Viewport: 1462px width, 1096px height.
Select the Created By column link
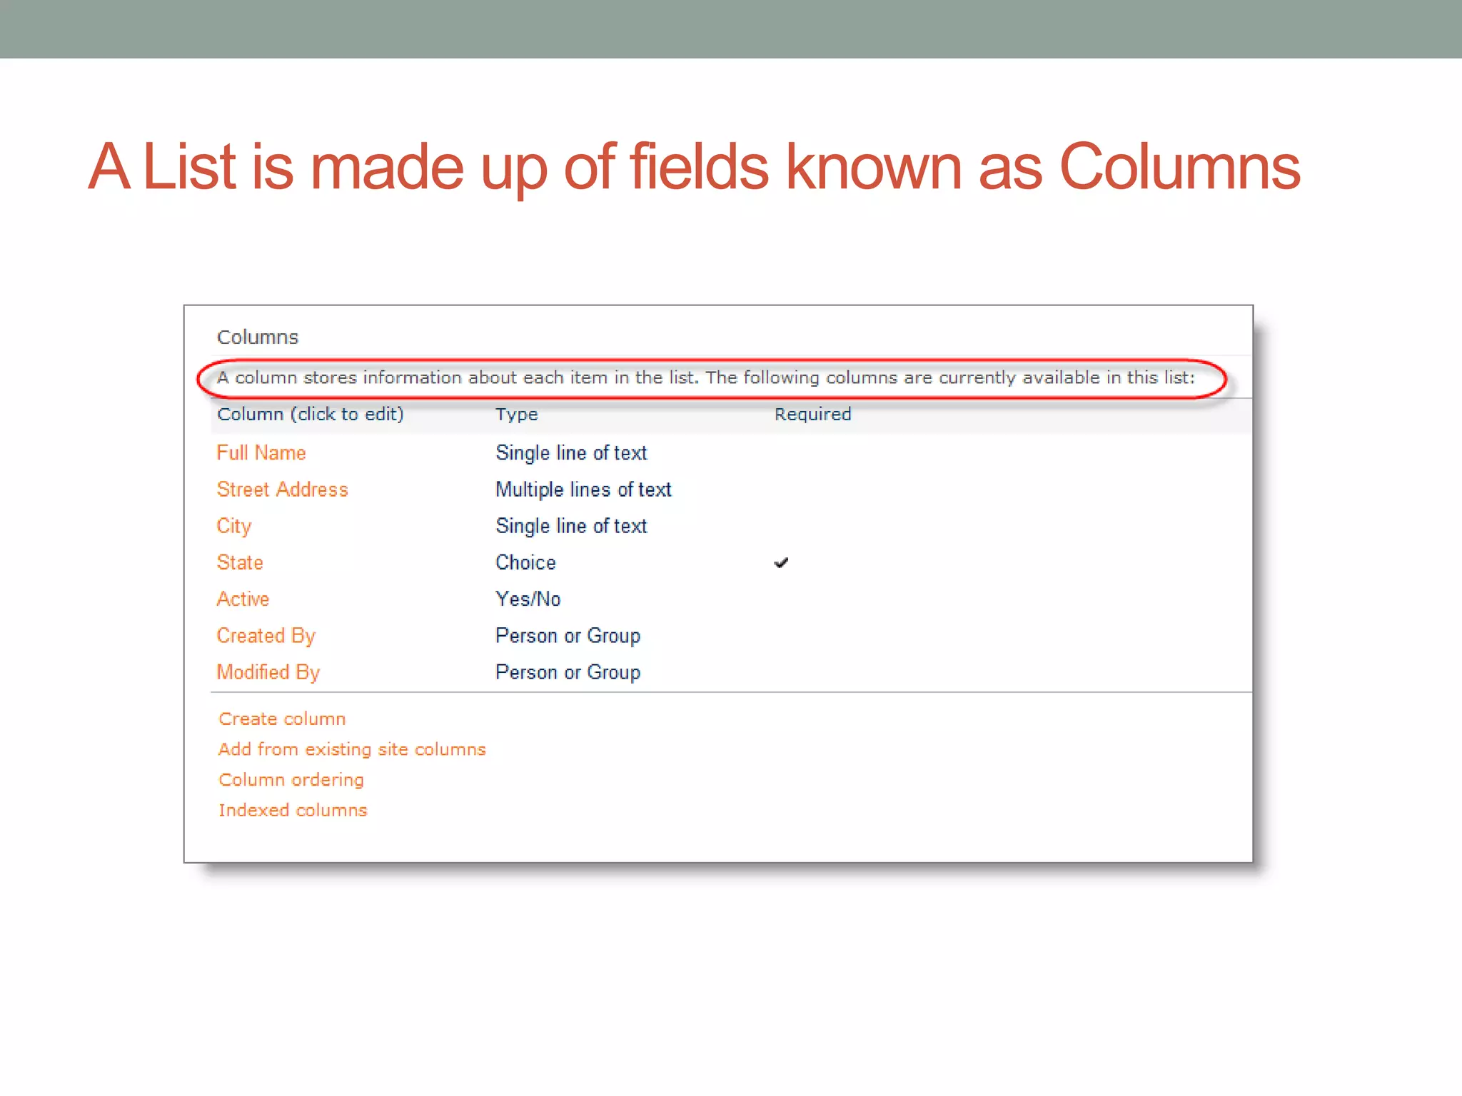(266, 636)
